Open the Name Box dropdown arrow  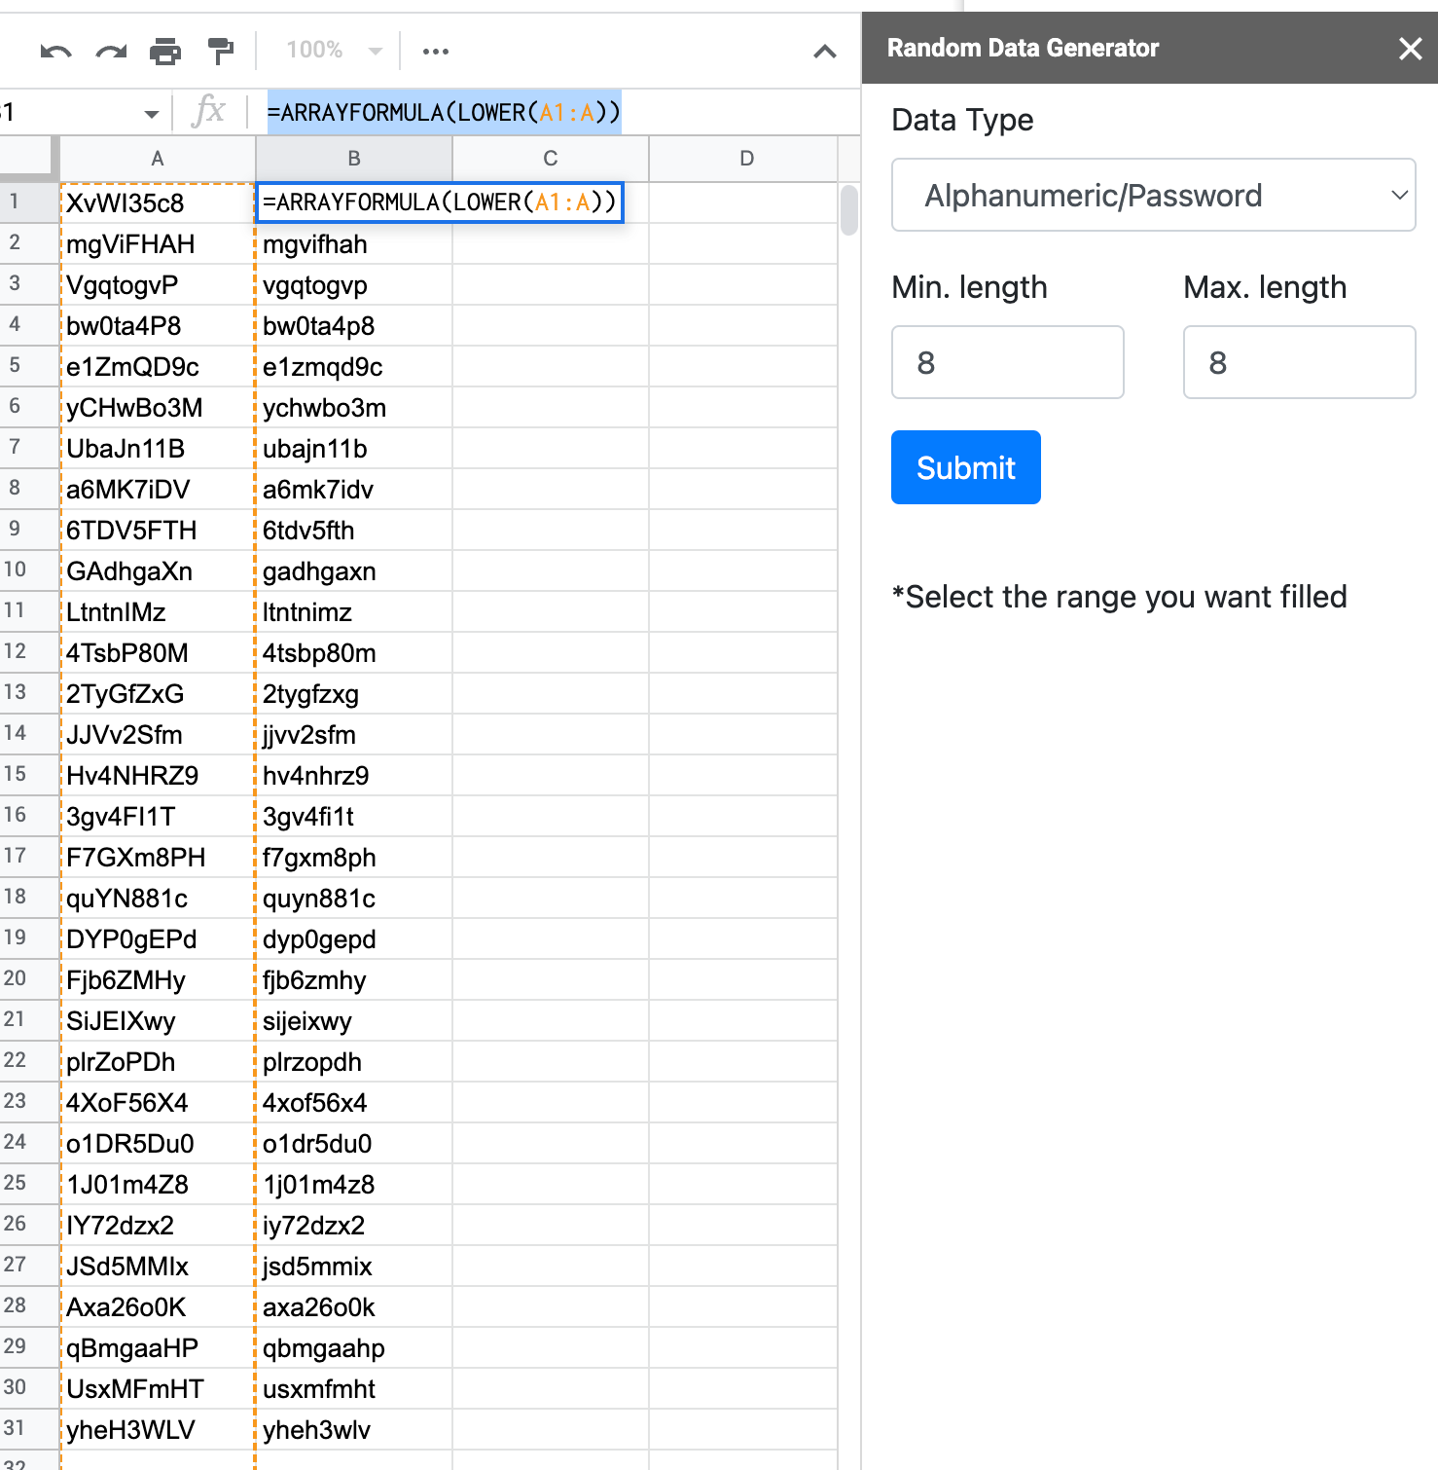pyautogui.click(x=151, y=112)
